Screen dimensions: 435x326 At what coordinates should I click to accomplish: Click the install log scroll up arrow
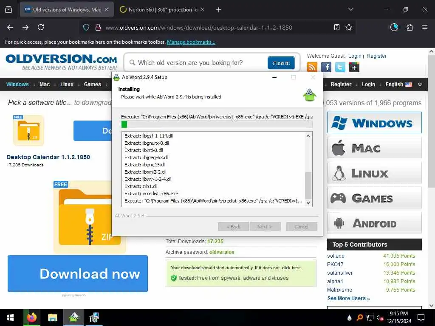tap(308, 136)
